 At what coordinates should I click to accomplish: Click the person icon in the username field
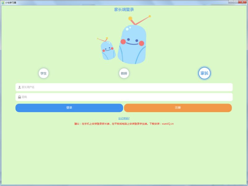tap(19, 87)
